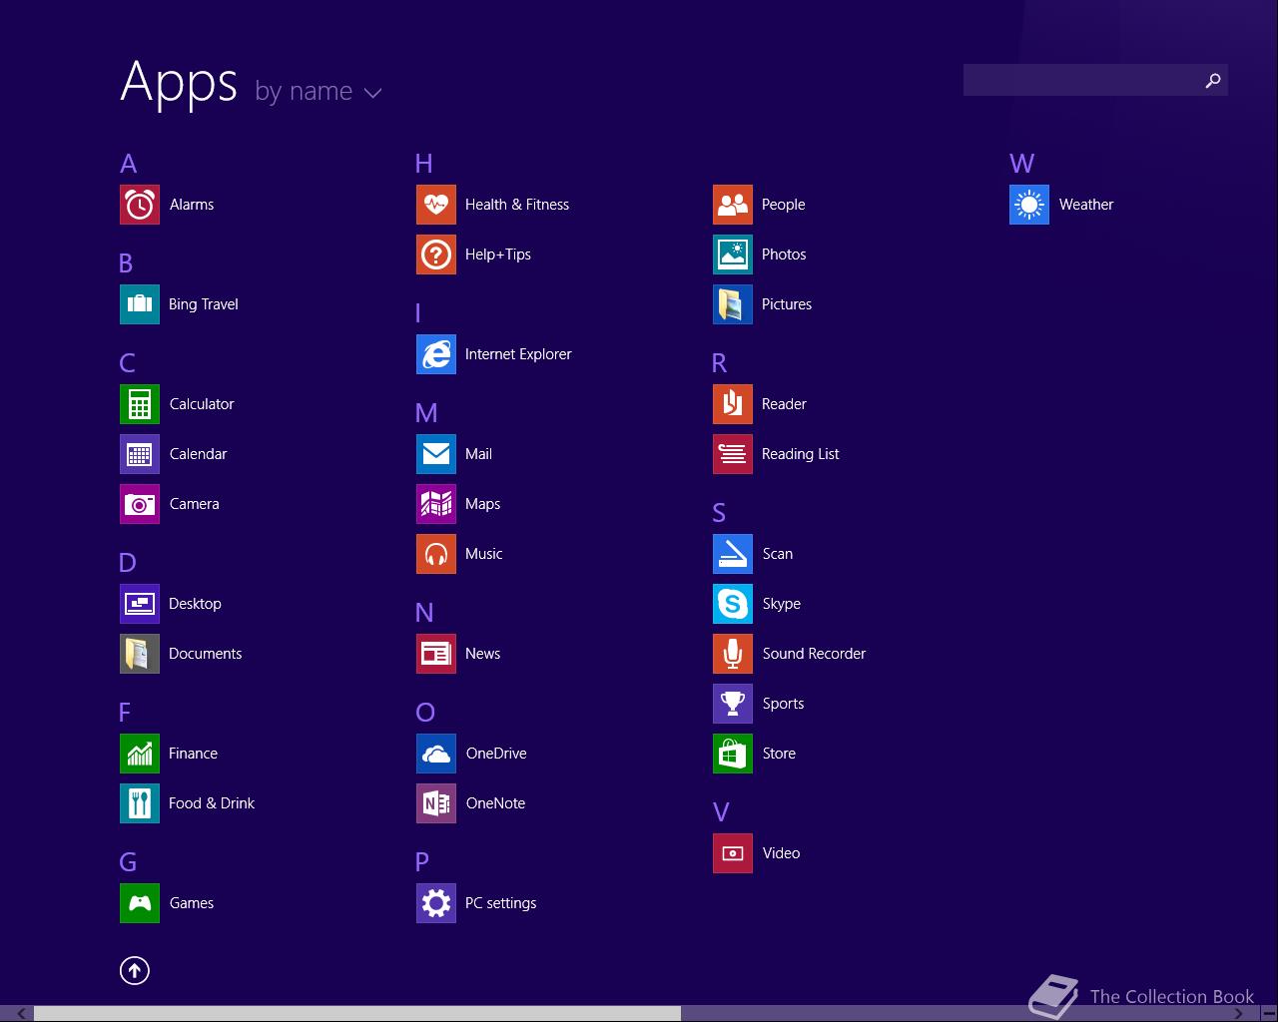Open the Reader app icon
The image size is (1278, 1022).
[733, 404]
